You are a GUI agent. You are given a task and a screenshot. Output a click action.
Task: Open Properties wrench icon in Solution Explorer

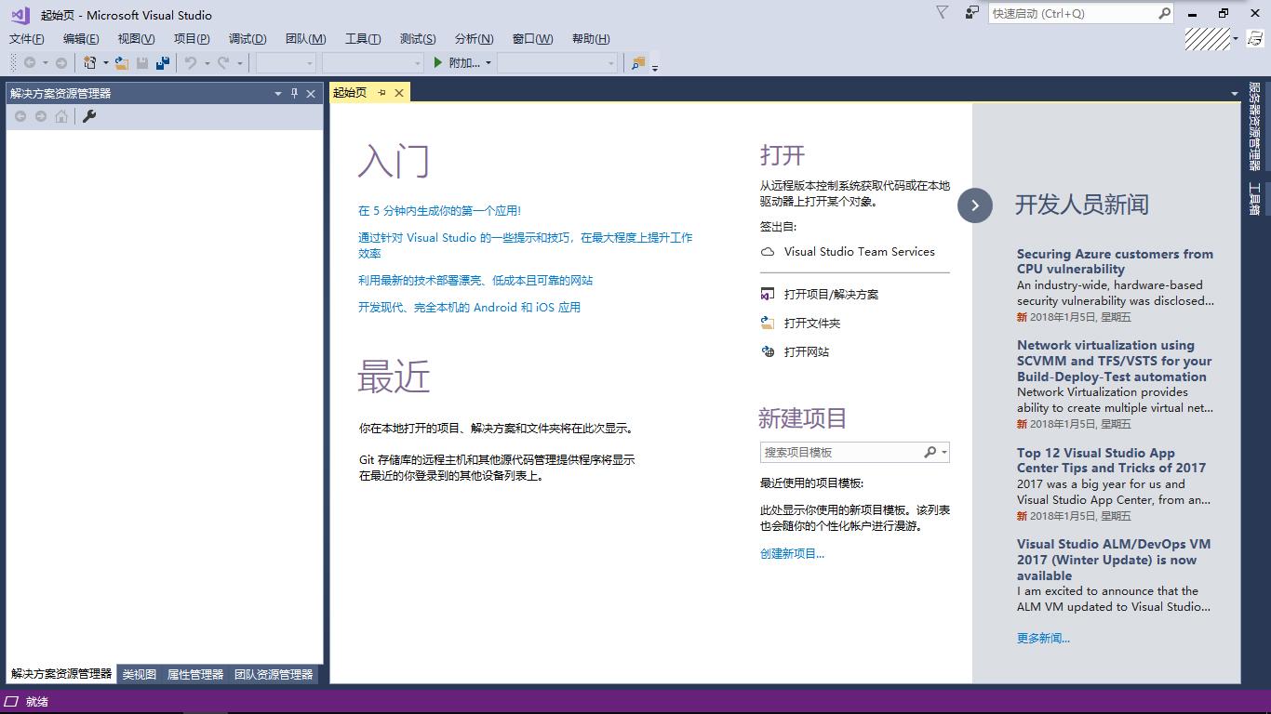(x=89, y=116)
